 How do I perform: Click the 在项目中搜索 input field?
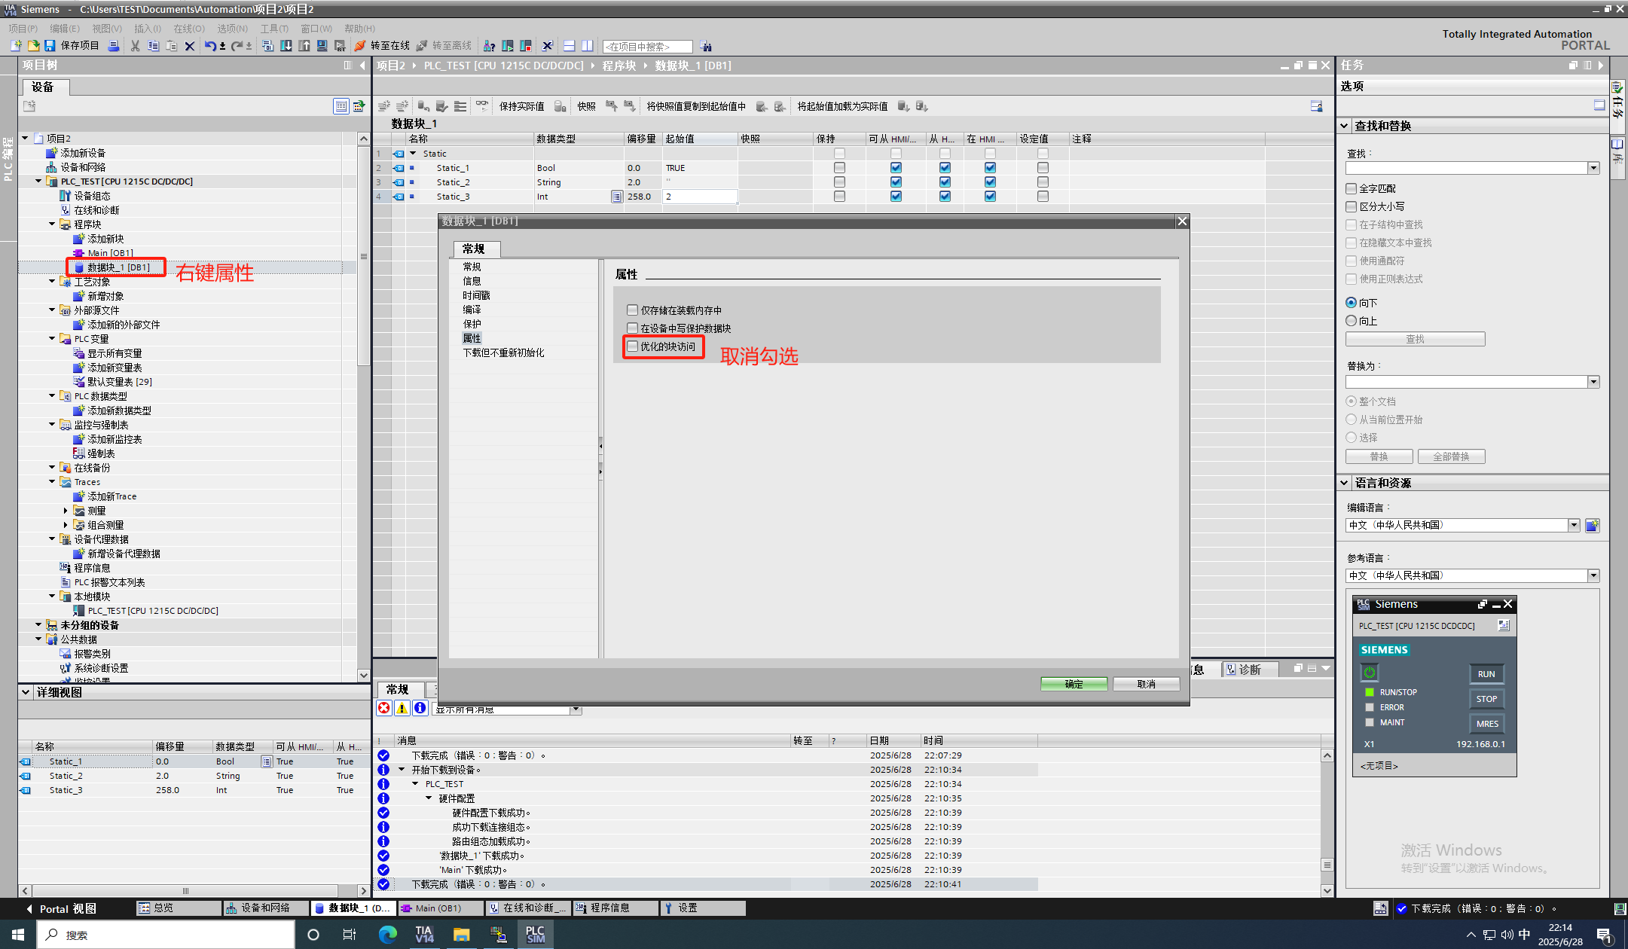click(x=648, y=47)
